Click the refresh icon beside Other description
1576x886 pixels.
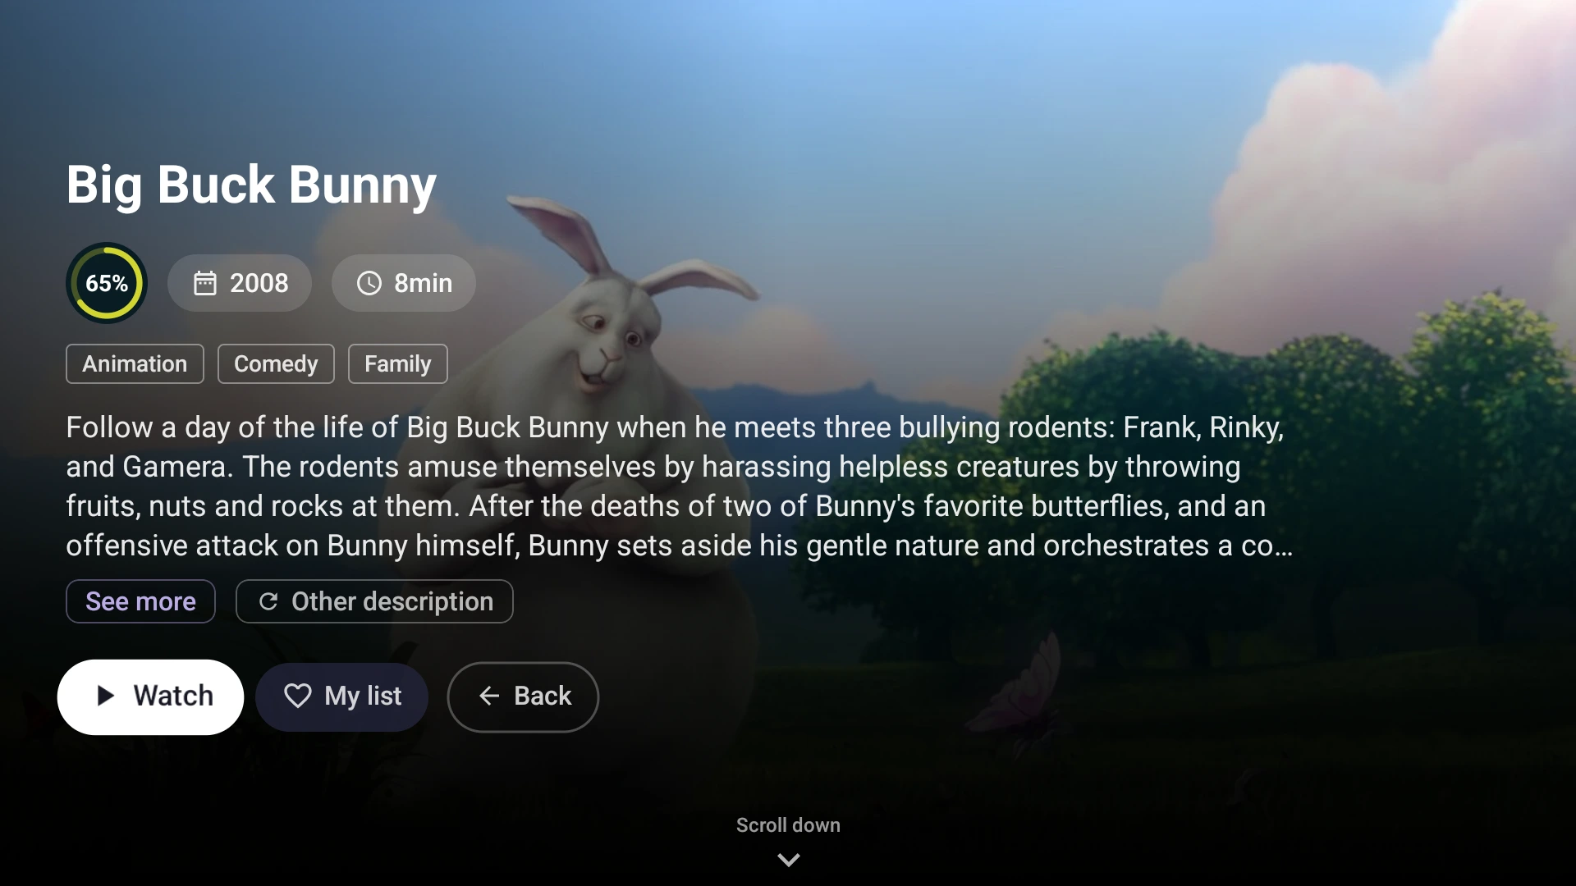(x=268, y=602)
